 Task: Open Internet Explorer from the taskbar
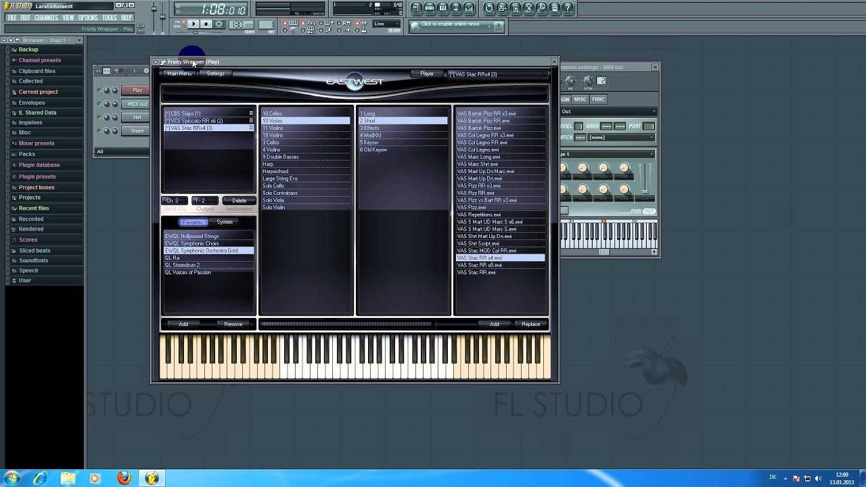pos(40,478)
